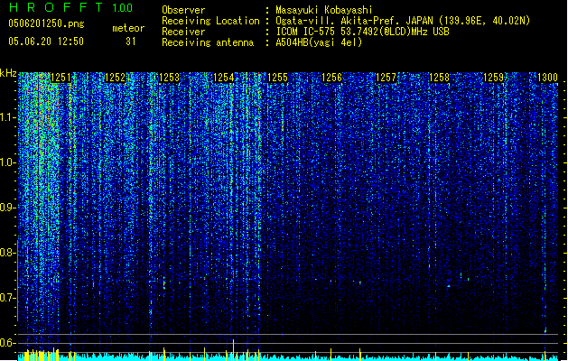Click the 0.7 kHz axis label
Viewport: 568px width, 361px height.
(x=7, y=298)
